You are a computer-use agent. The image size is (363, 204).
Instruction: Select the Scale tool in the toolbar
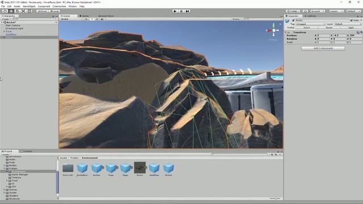[23, 11]
